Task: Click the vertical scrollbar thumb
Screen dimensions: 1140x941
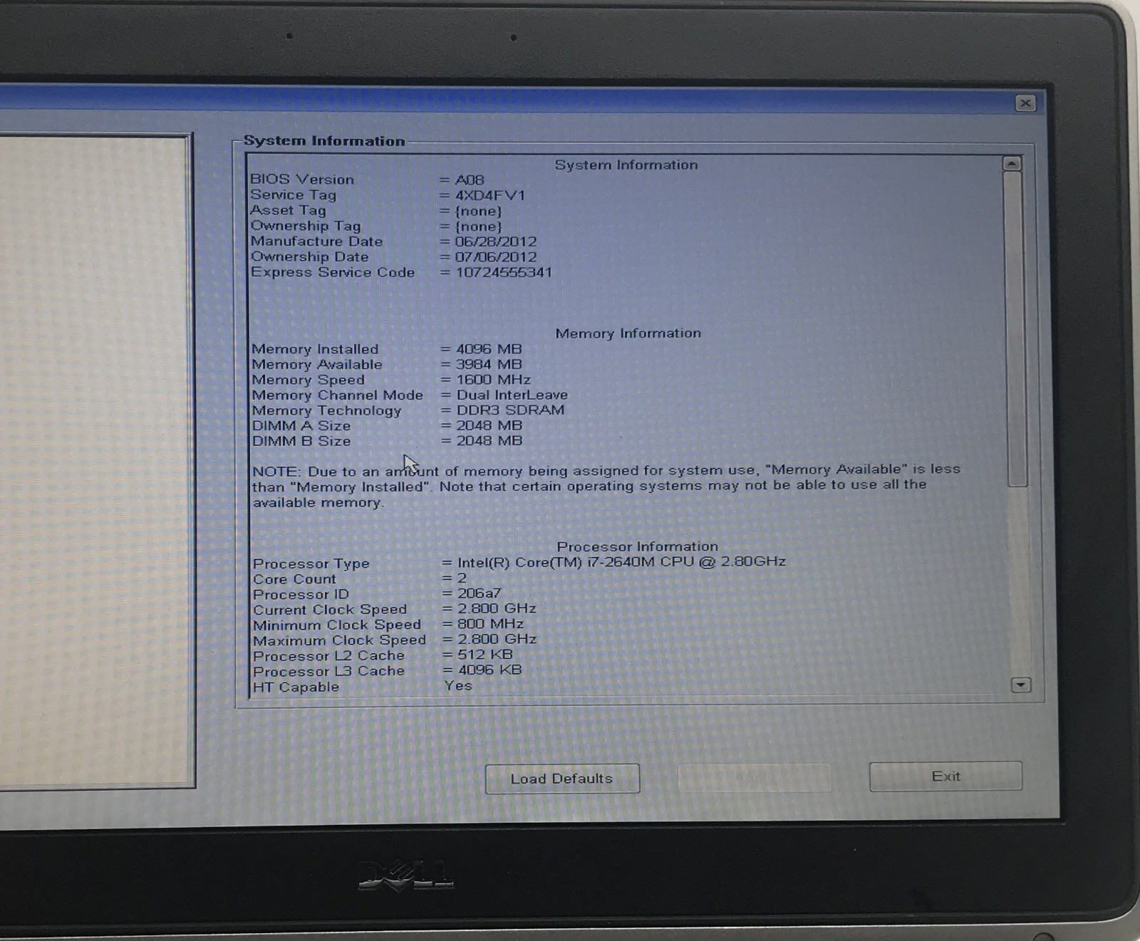Action: point(1016,328)
